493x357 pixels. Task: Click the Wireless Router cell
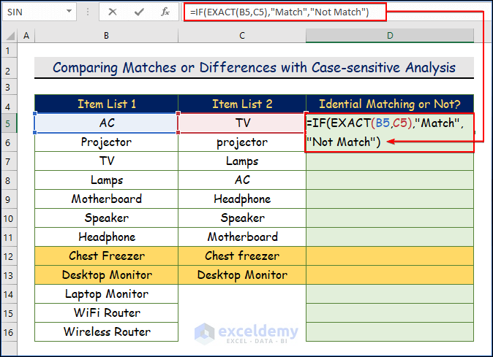(x=107, y=332)
